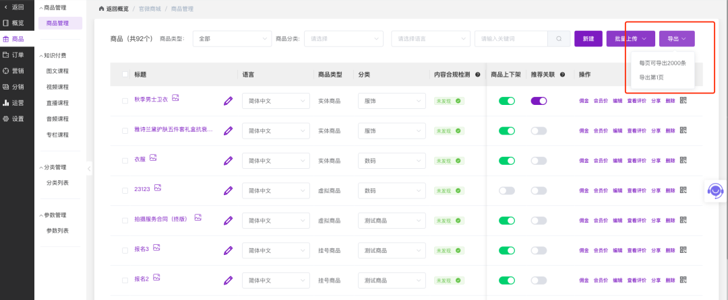Screen dimensions: 728x300
Task: Click the 新建 button
Action: pyautogui.click(x=588, y=39)
